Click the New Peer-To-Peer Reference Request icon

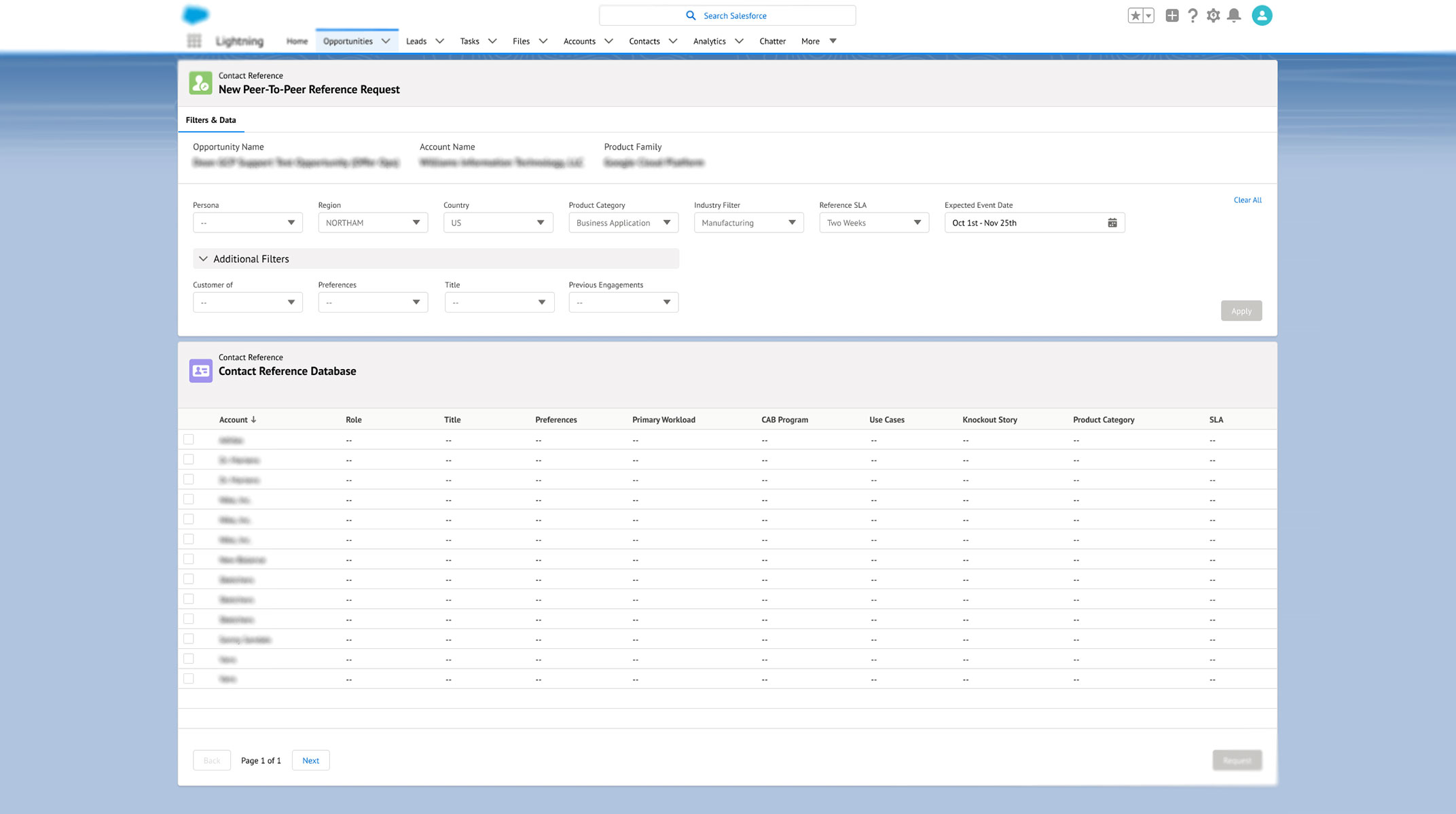[200, 83]
